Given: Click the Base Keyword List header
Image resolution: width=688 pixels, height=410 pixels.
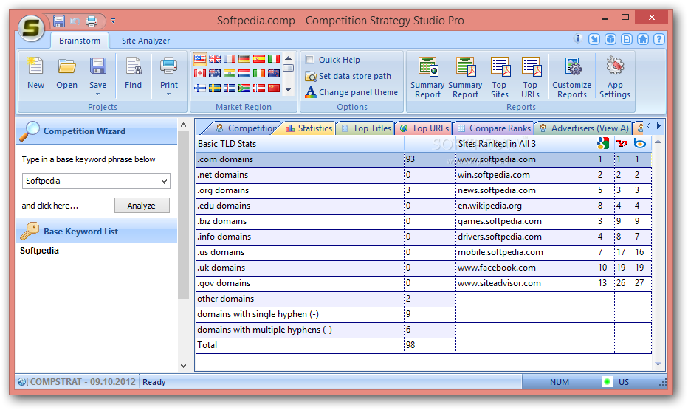Looking at the screenshot, I should click(x=97, y=231).
